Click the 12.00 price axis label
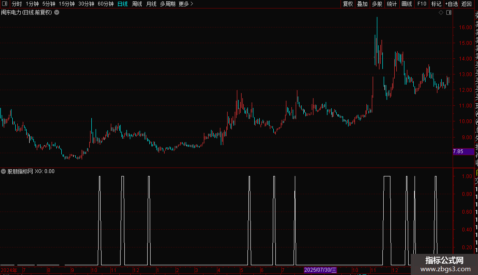478x275 pixels. pyautogui.click(x=465, y=90)
